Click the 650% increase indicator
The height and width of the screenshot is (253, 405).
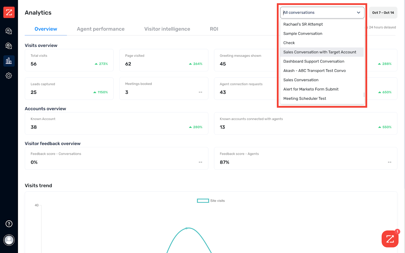[385, 92]
